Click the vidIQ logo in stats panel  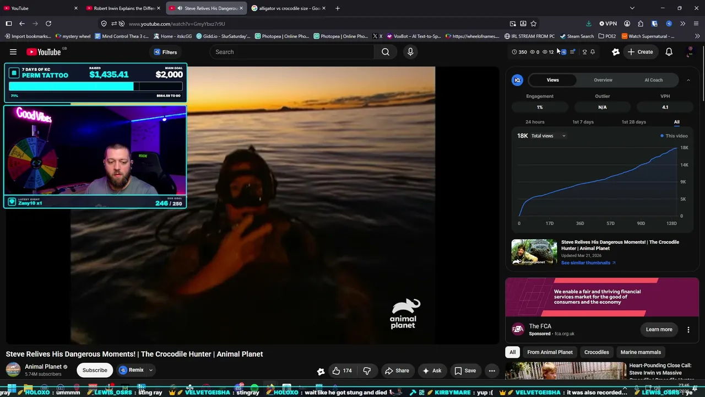[517, 80]
